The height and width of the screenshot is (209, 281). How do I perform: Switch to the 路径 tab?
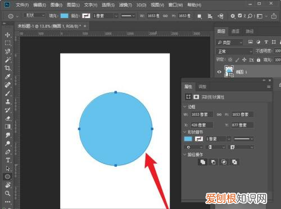(x=250, y=32)
